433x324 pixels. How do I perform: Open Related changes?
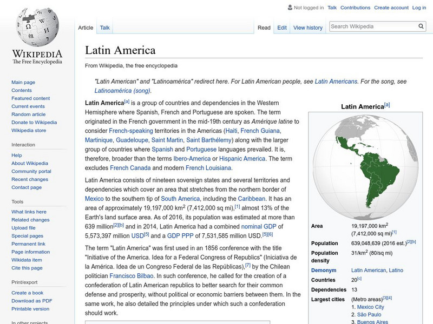[30, 220]
